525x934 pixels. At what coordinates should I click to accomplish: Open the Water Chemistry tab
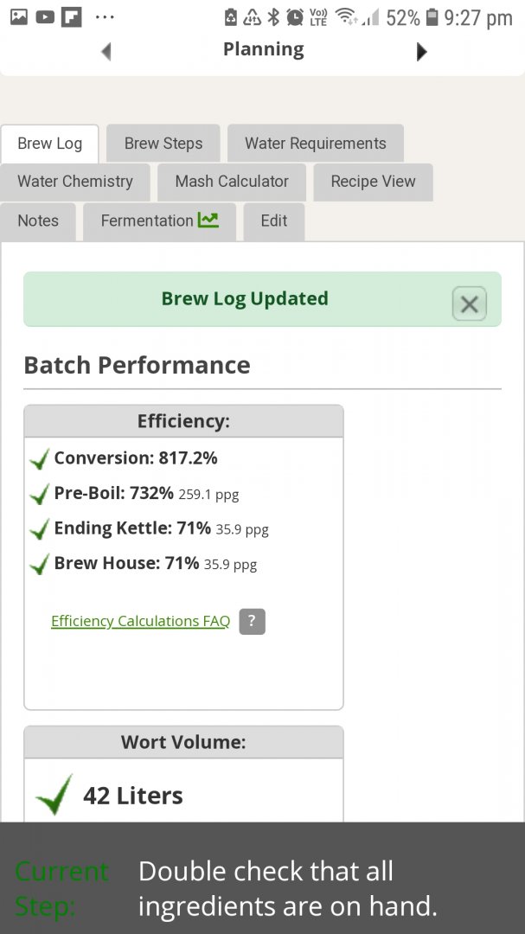(75, 182)
